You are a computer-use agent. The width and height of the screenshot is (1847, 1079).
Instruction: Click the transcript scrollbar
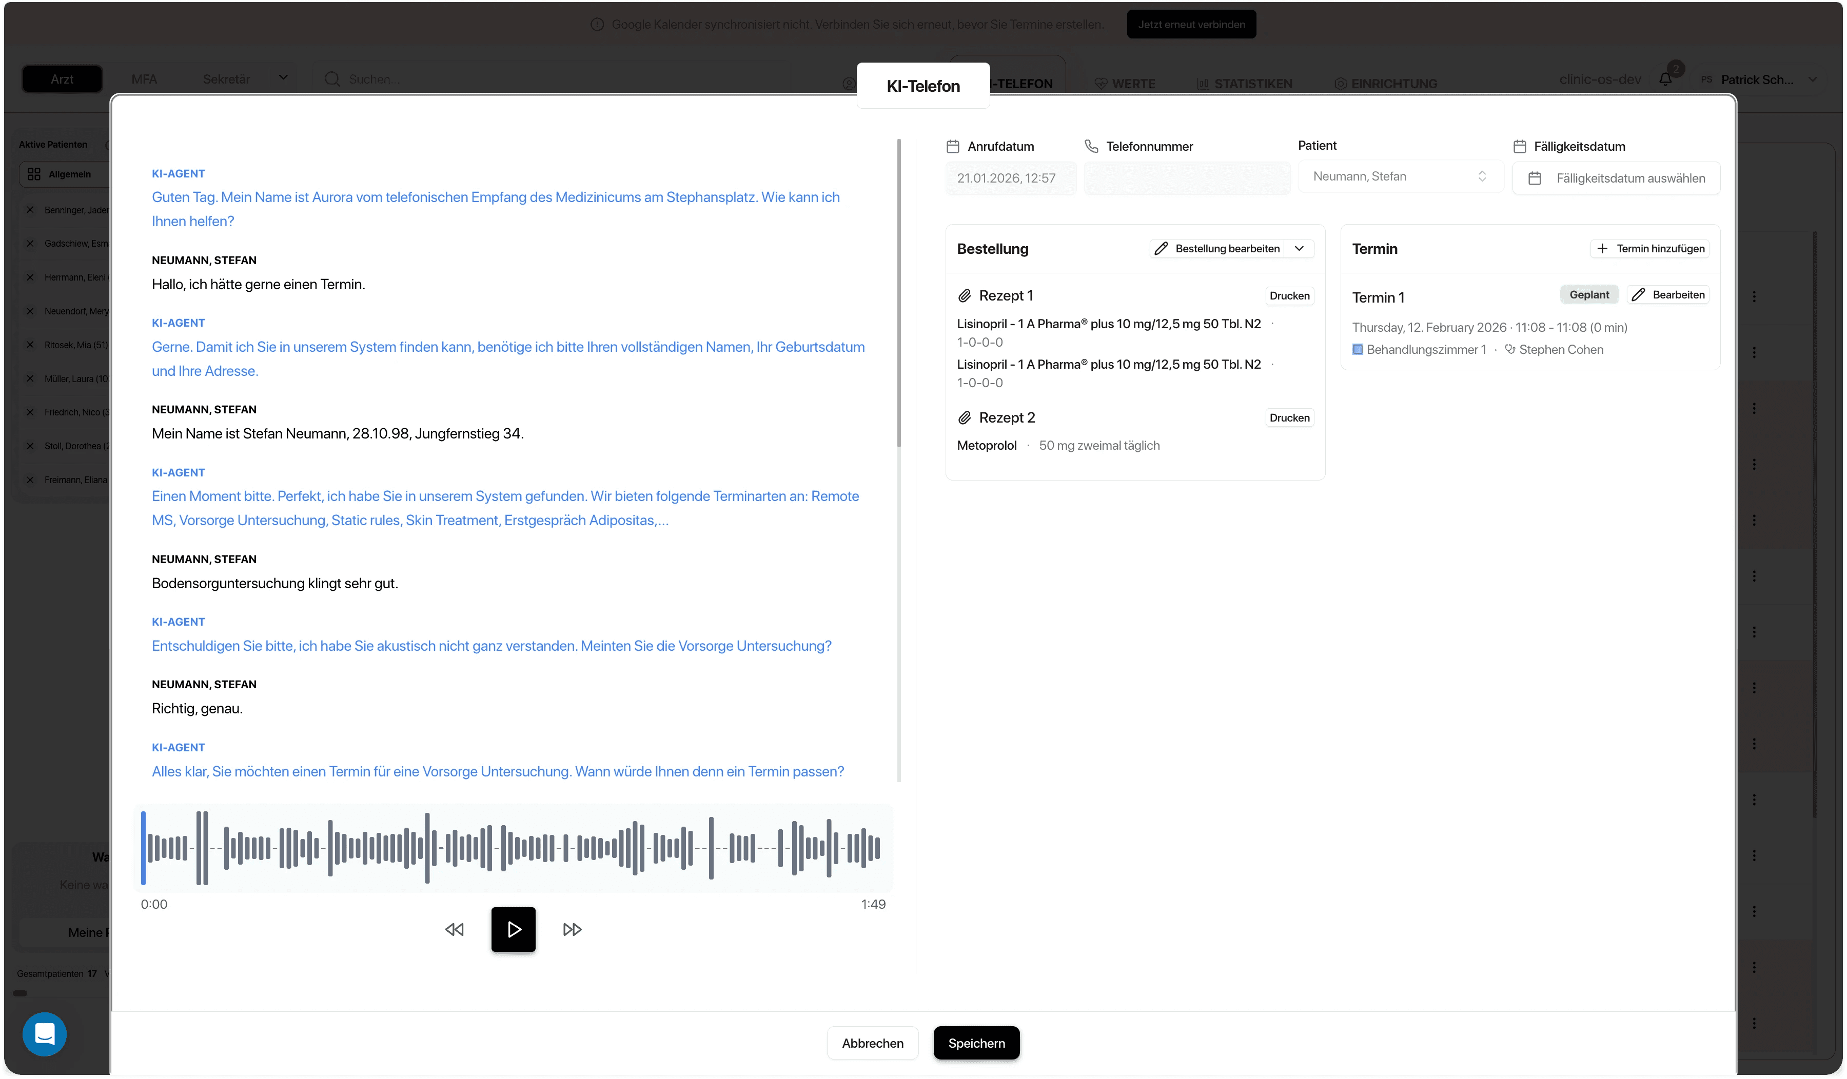tap(898, 293)
